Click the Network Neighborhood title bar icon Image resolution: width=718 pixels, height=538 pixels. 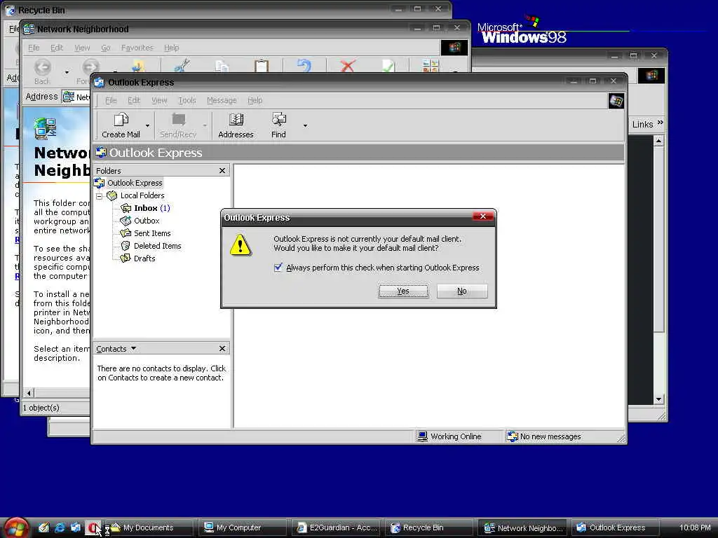pos(29,29)
